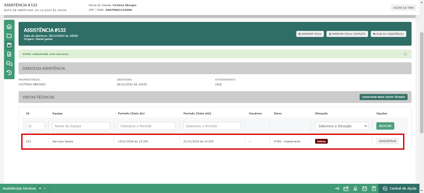Image resolution: width=424 pixels, height=193 pixels.
Task: Click the BUSCAR button
Action: 385,126
